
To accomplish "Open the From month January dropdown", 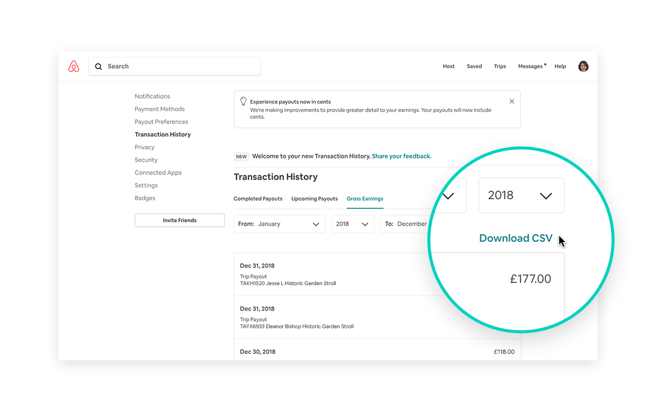I will pyautogui.click(x=279, y=224).
